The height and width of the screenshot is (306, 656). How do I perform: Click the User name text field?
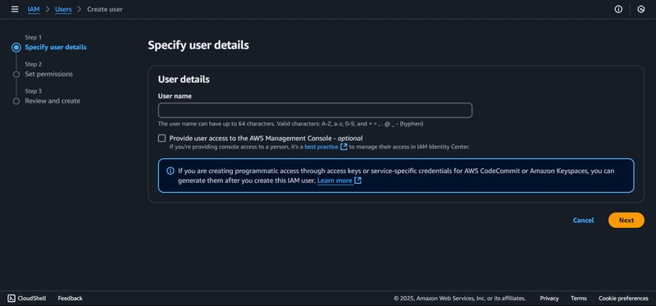pyautogui.click(x=315, y=111)
